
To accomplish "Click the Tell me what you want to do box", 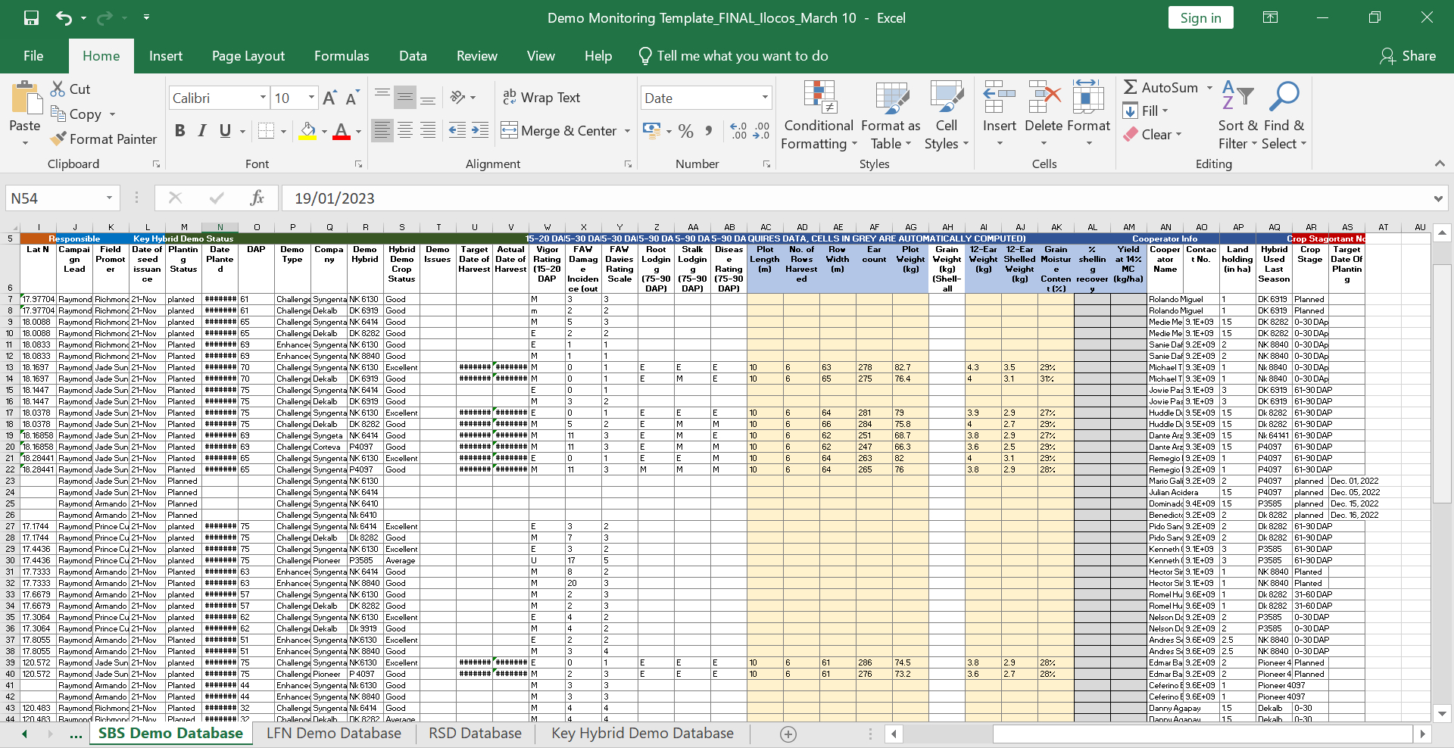I will coord(733,56).
